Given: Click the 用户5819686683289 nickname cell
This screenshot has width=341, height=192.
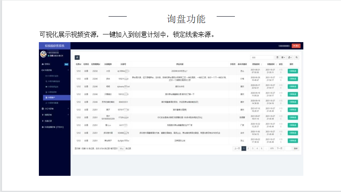Looking at the screenshot, I should (x=108, y=117).
